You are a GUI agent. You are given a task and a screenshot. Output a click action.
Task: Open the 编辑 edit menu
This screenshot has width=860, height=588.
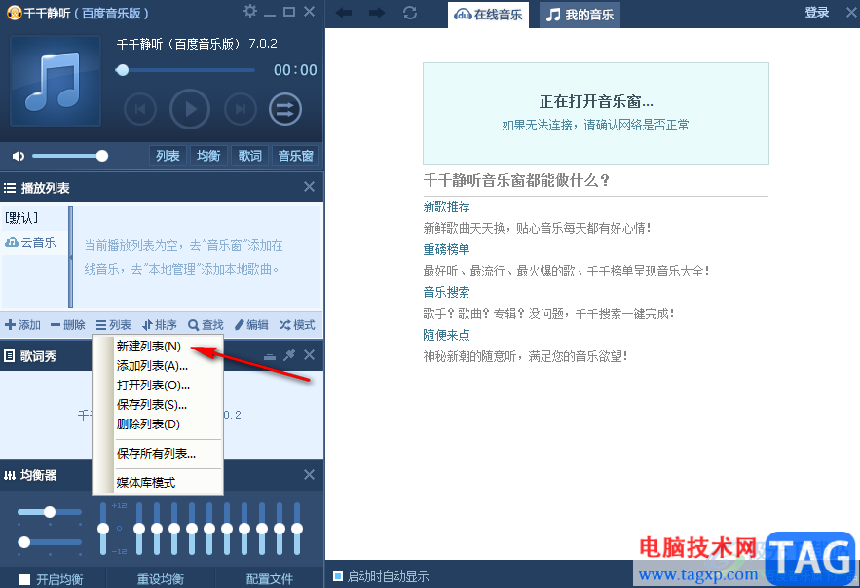click(x=251, y=325)
